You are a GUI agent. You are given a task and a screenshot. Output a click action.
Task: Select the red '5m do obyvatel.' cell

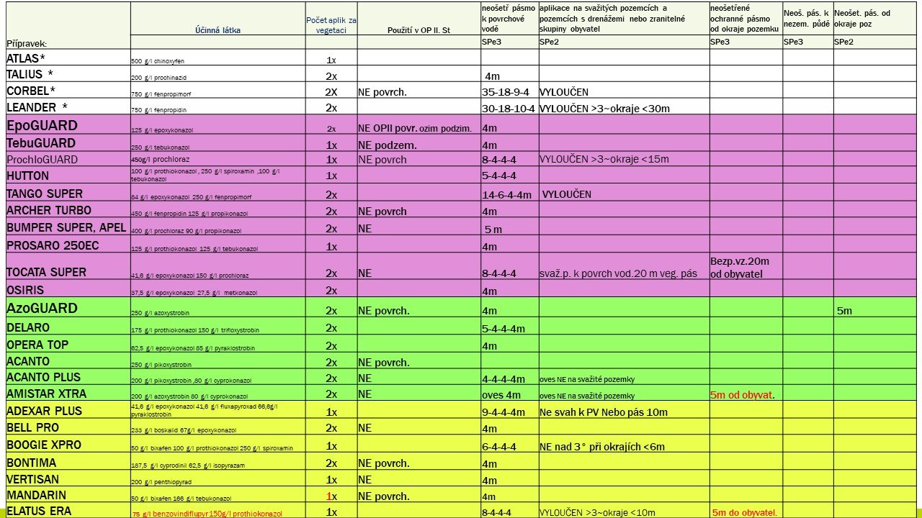[x=745, y=512]
